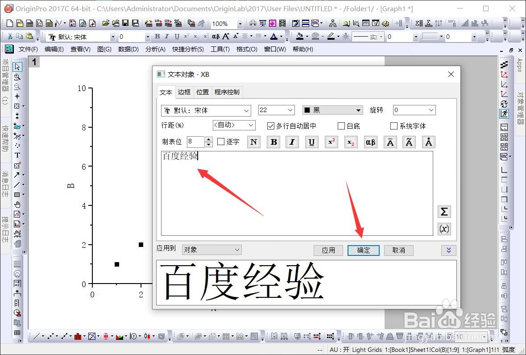Viewport: 526px width, 355px height.
Task: Click Greek αβ button in text dialog
Action: point(370,142)
